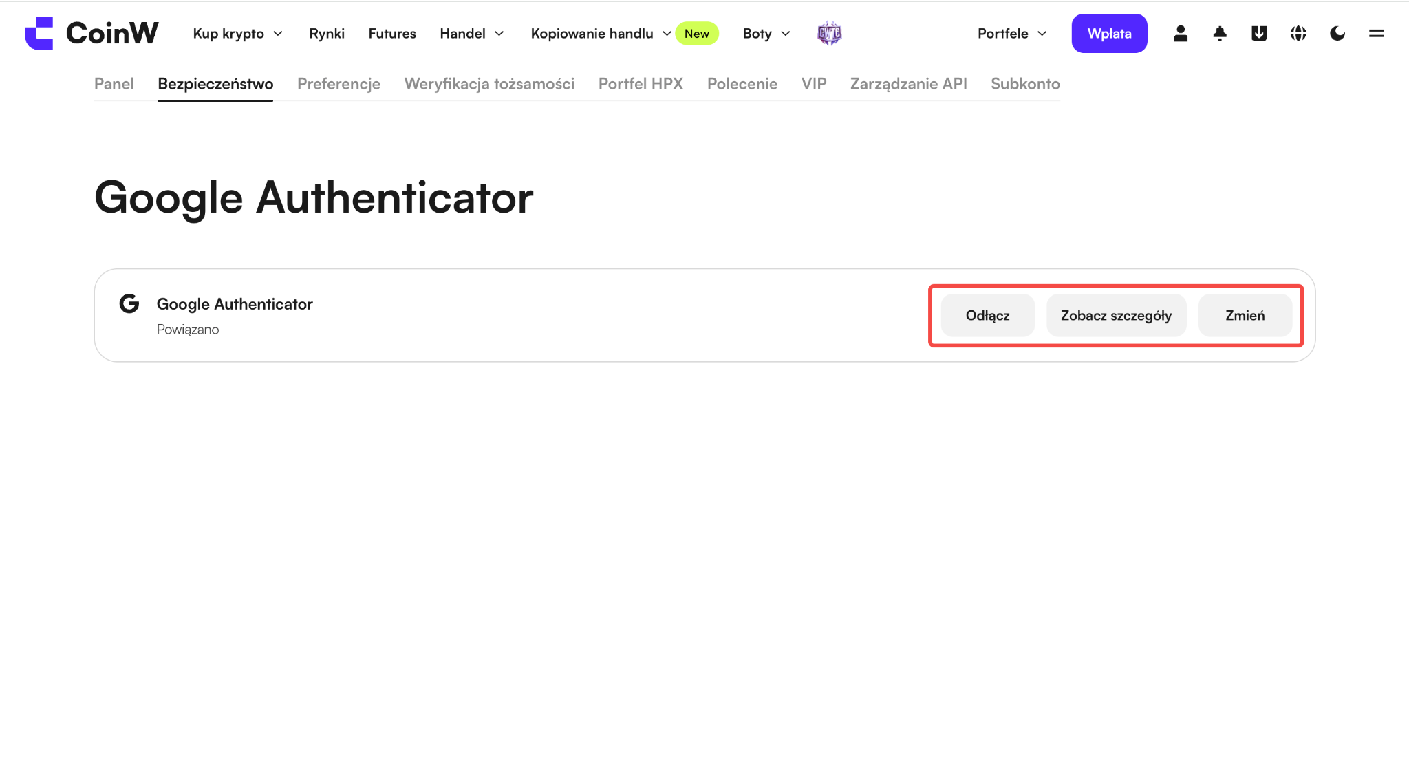Click the Zobacz szczegóły button

[x=1116, y=315]
